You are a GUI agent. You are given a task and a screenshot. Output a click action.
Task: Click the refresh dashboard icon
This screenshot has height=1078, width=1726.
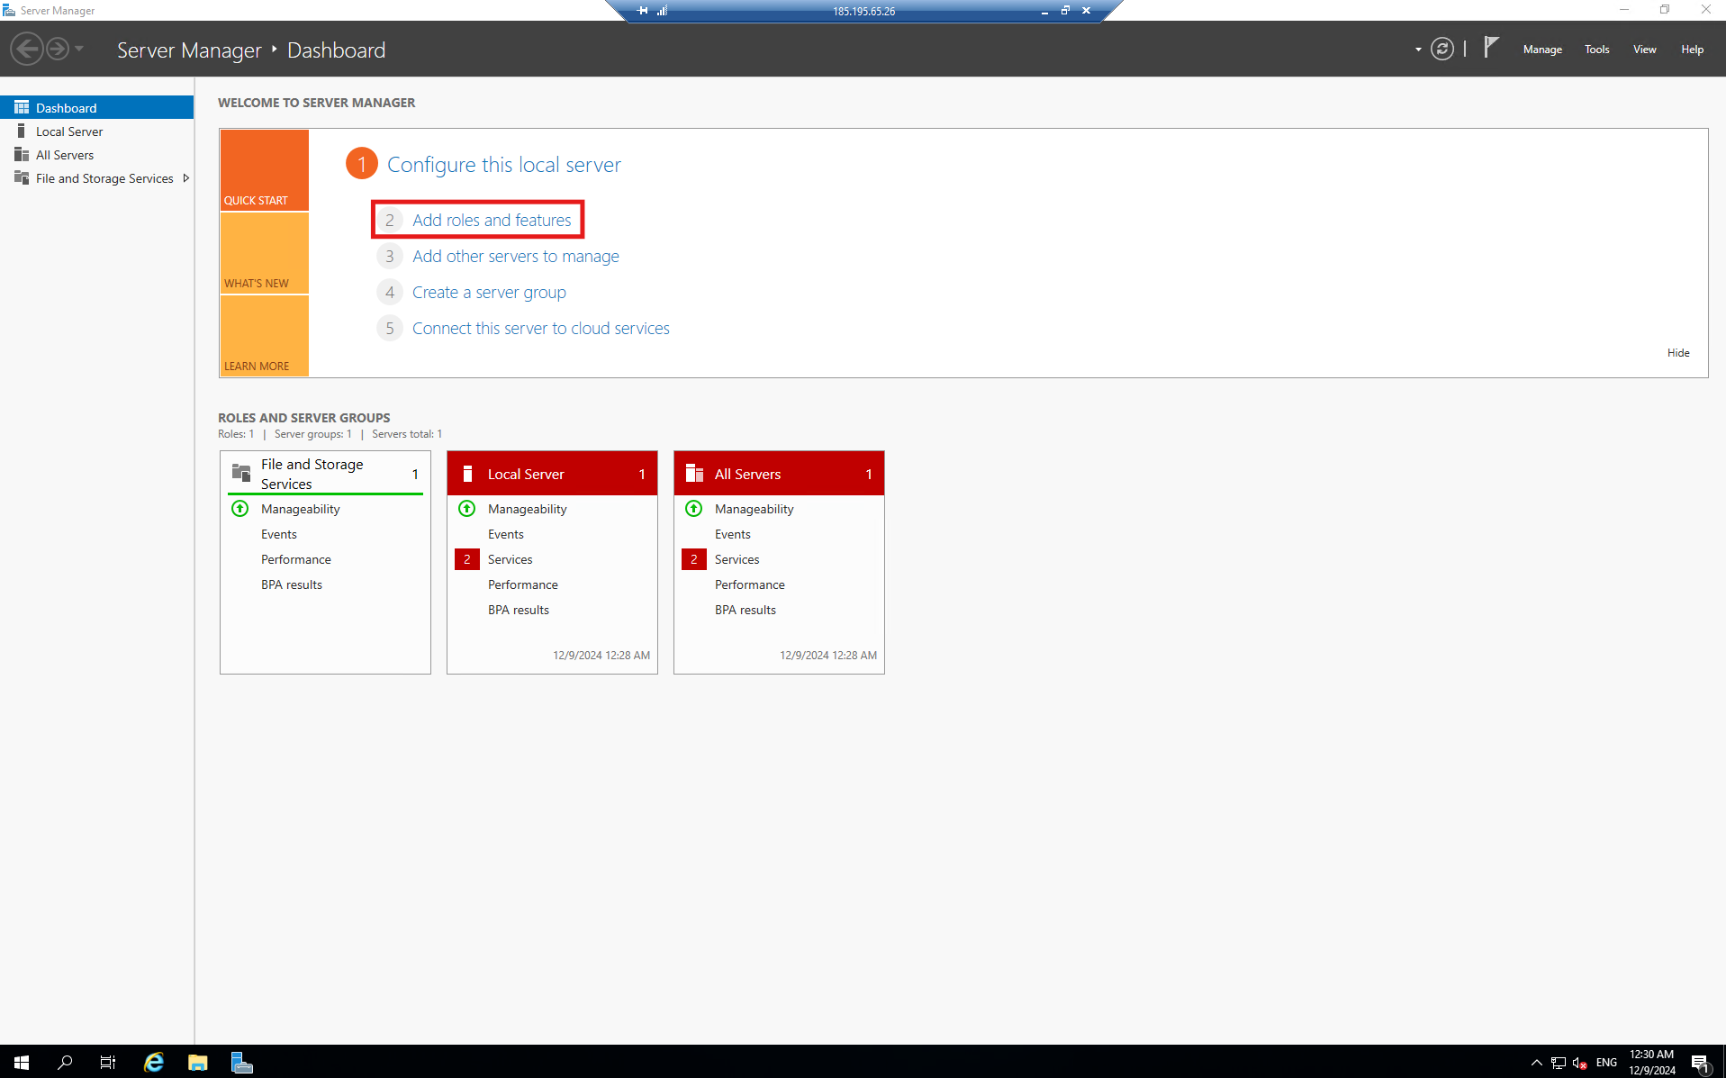(1442, 50)
